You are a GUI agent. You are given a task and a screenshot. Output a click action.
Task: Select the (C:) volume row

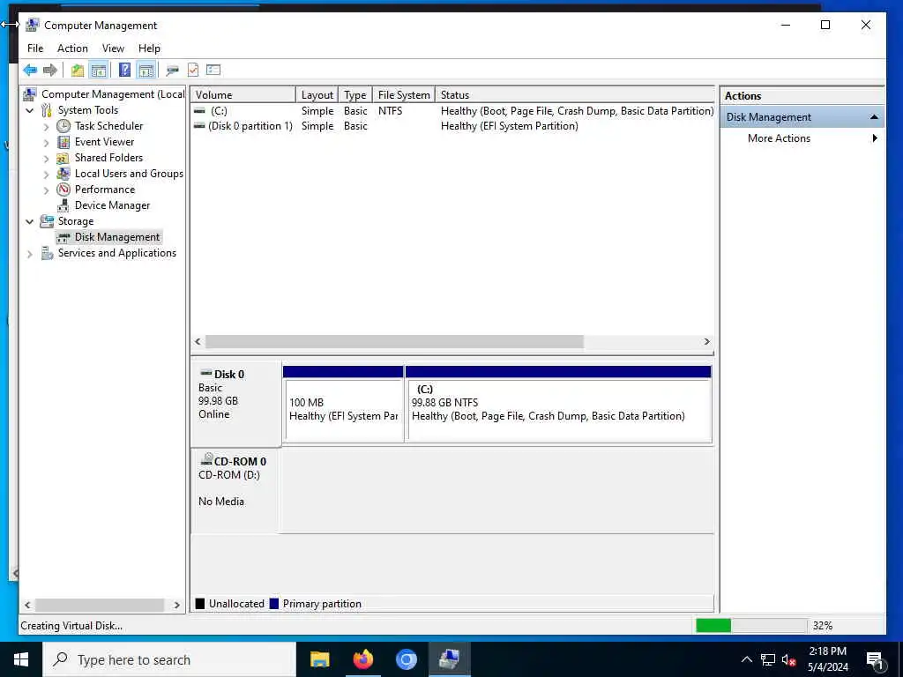coord(452,110)
